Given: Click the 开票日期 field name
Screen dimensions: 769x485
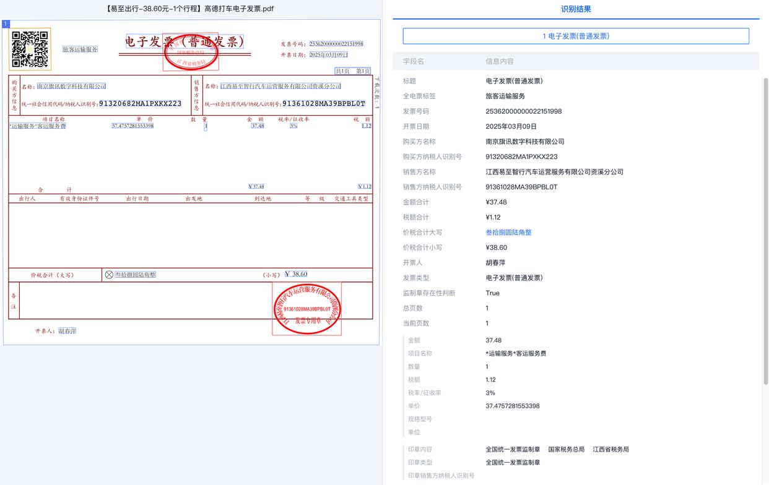Looking at the screenshot, I should [416, 126].
